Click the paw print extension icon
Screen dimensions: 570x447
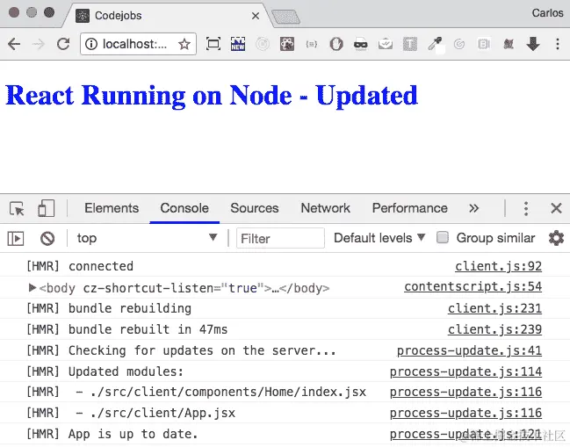click(287, 44)
